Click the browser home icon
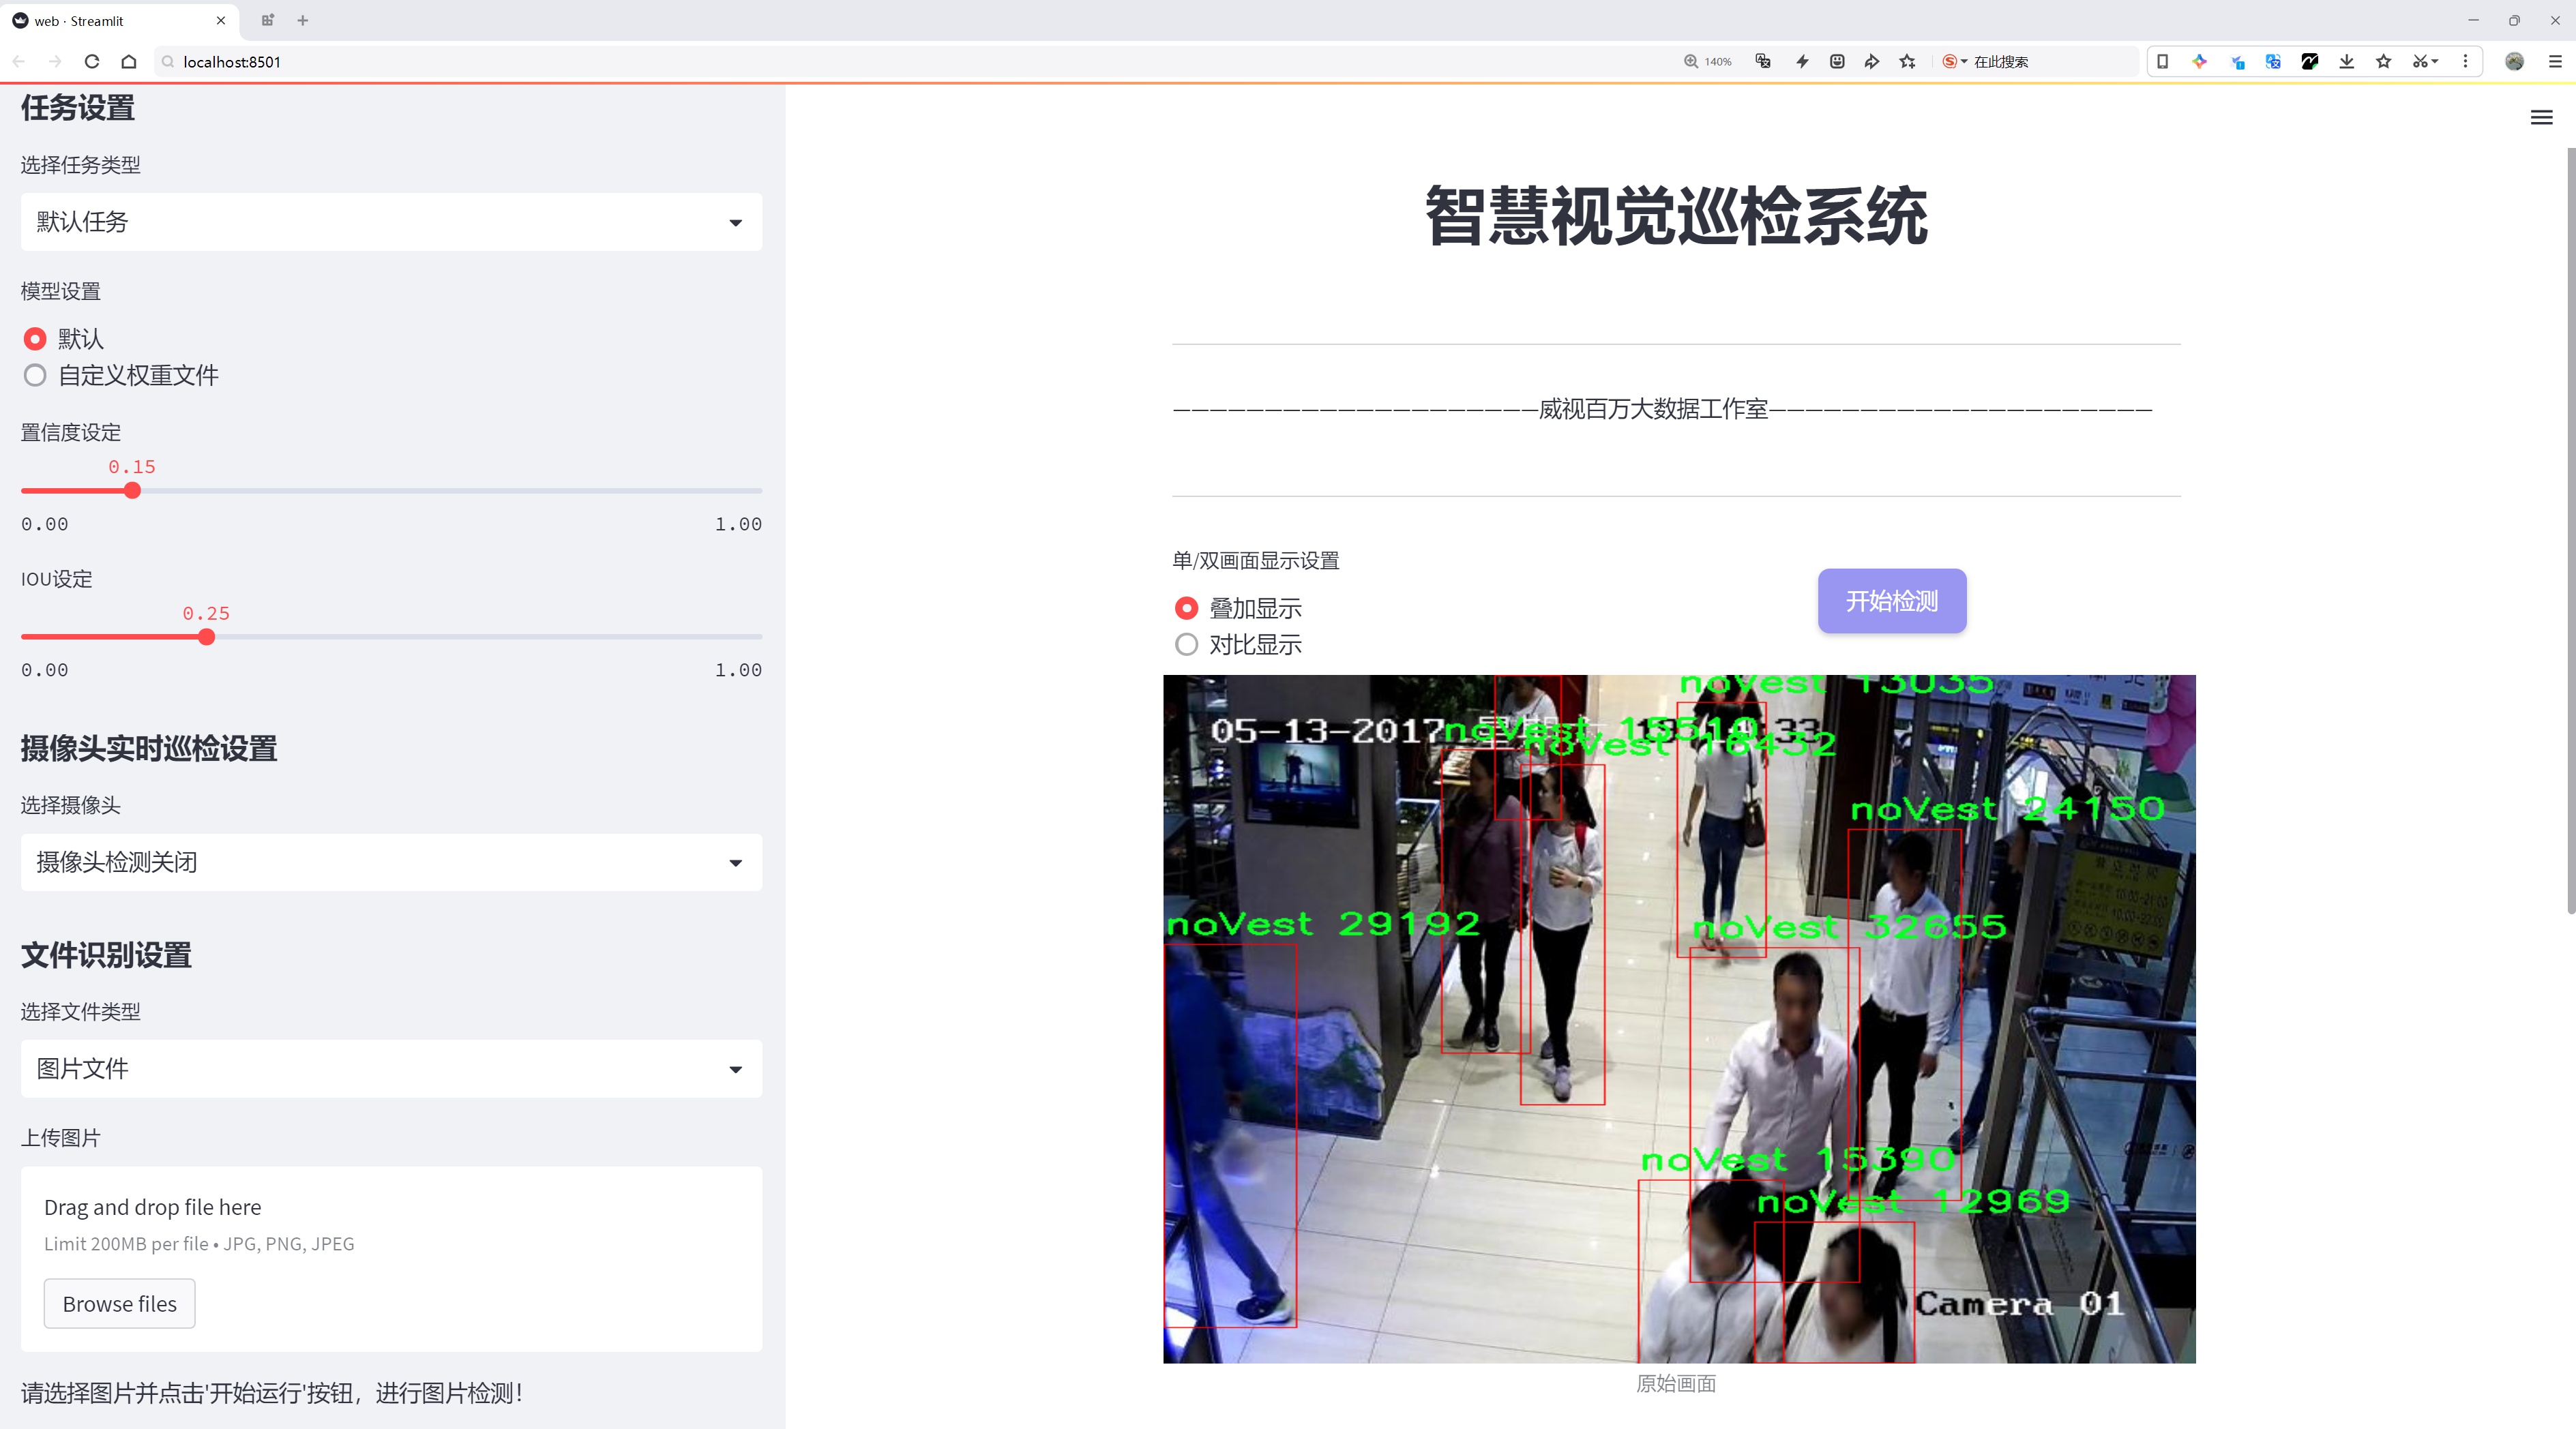Screen dimensions: 2576x1429 point(129,62)
